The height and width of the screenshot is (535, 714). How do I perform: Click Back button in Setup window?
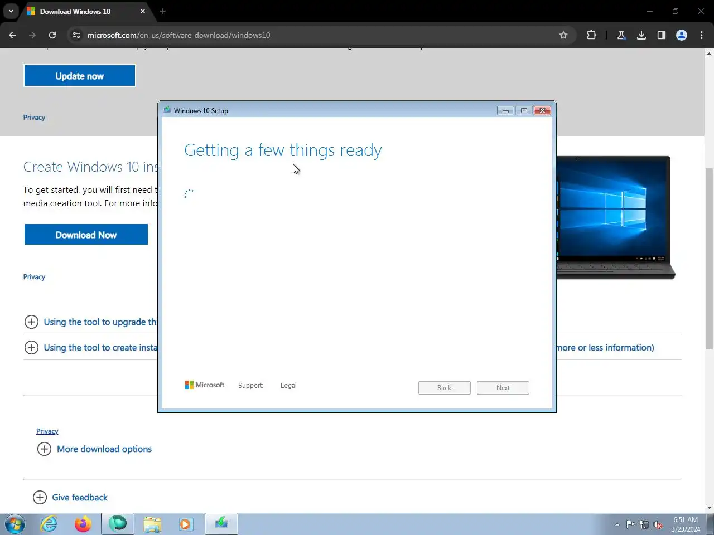tap(445, 388)
